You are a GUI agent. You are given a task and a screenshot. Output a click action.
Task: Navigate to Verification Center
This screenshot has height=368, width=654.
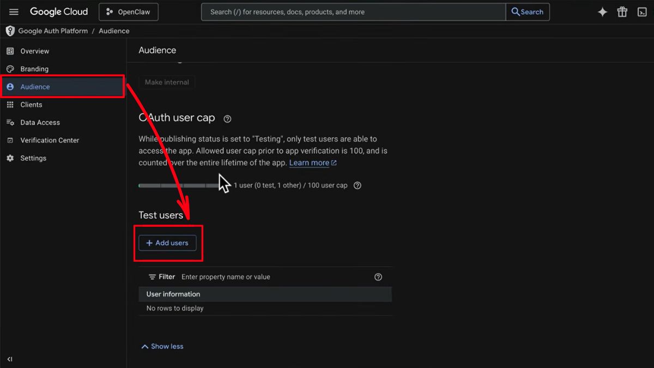pyautogui.click(x=49, y=140)
